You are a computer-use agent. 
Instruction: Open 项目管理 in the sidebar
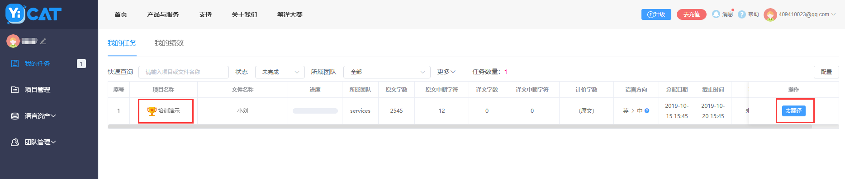[37, 90]
